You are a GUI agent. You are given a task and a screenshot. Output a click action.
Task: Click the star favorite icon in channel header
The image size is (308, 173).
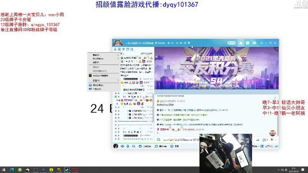pyautogui.click(x=177, y=43)
